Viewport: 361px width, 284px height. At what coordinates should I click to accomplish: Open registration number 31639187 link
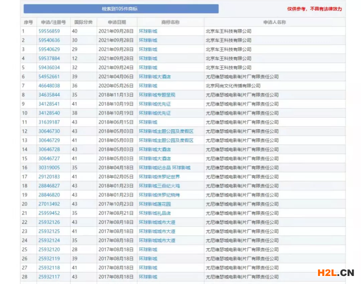coord(49,122)
